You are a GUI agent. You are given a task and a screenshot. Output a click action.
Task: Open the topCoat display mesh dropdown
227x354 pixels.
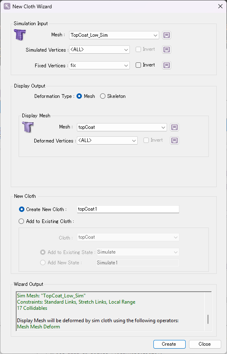[x=122, y=127]
